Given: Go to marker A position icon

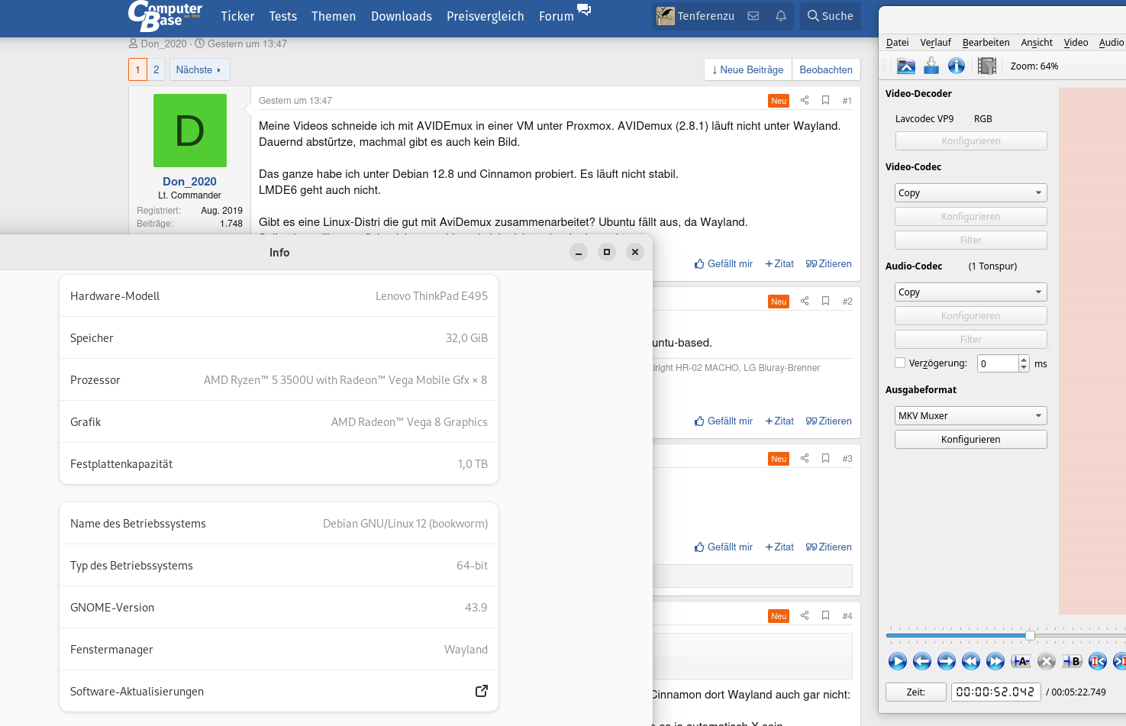Looking at the screenshot, I should click(x=1098, y=661).
